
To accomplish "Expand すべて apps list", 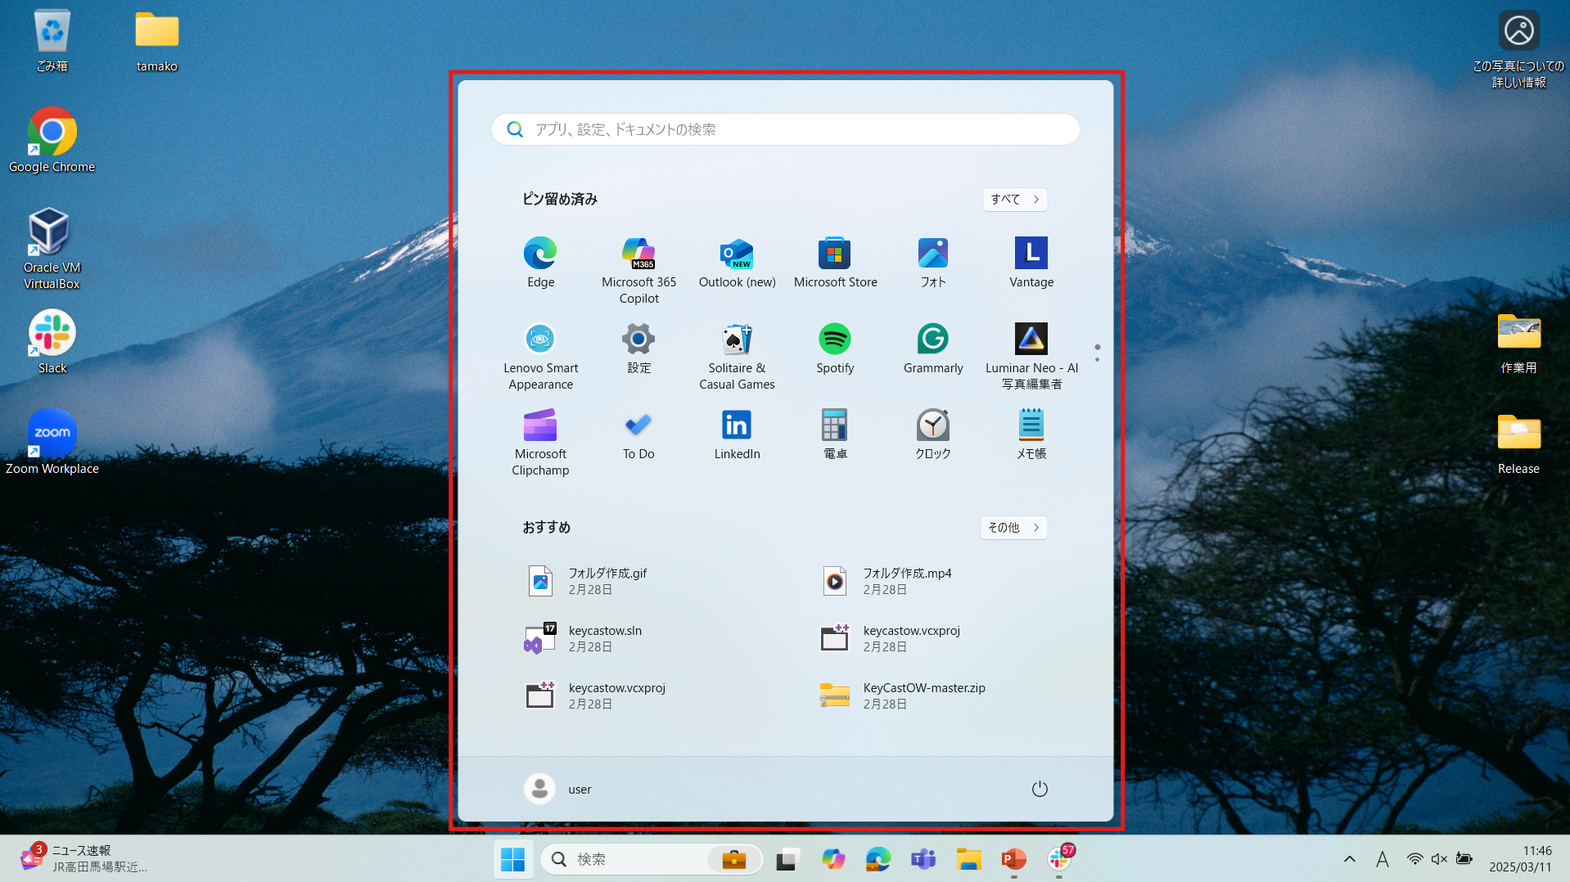I will (1015, 199).
